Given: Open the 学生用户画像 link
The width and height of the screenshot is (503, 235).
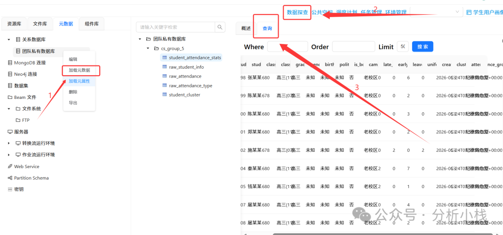Looking at the screenshot, I should click(x=488, y=12).
